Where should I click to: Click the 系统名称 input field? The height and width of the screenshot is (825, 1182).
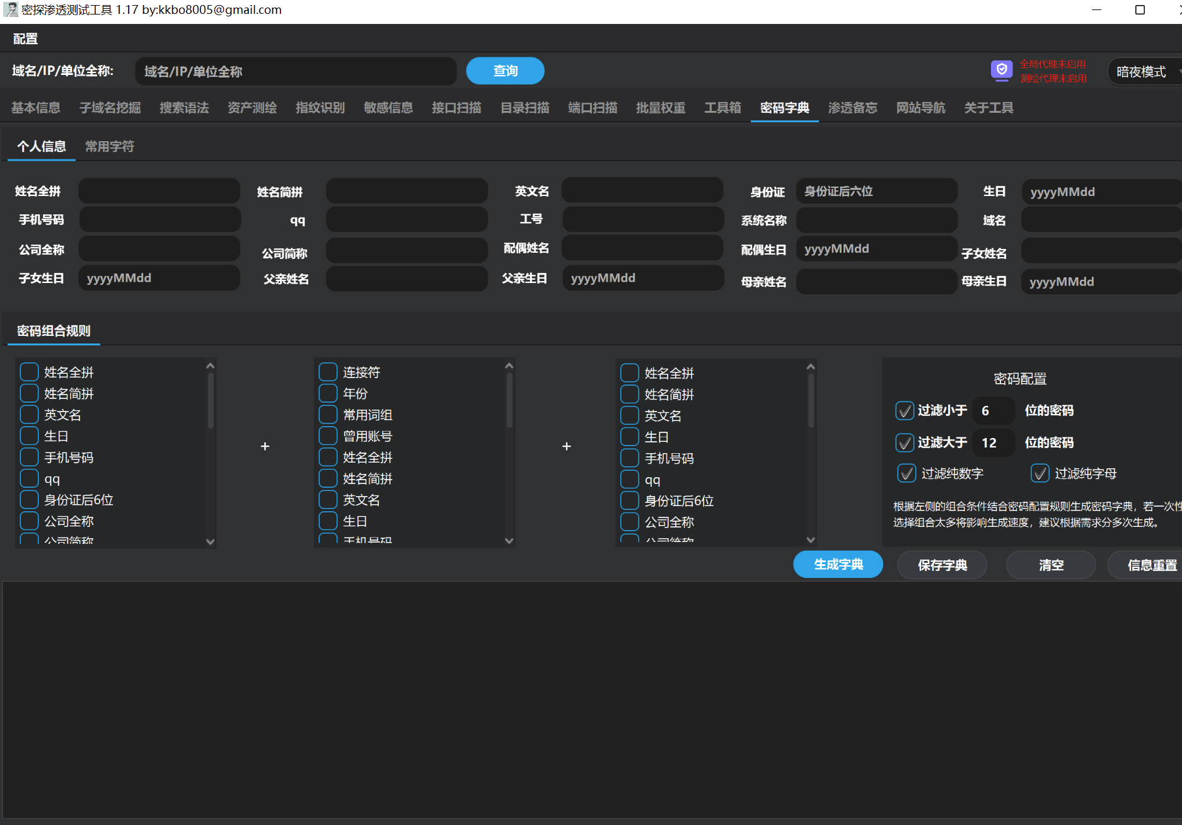(x=876, y=220)
